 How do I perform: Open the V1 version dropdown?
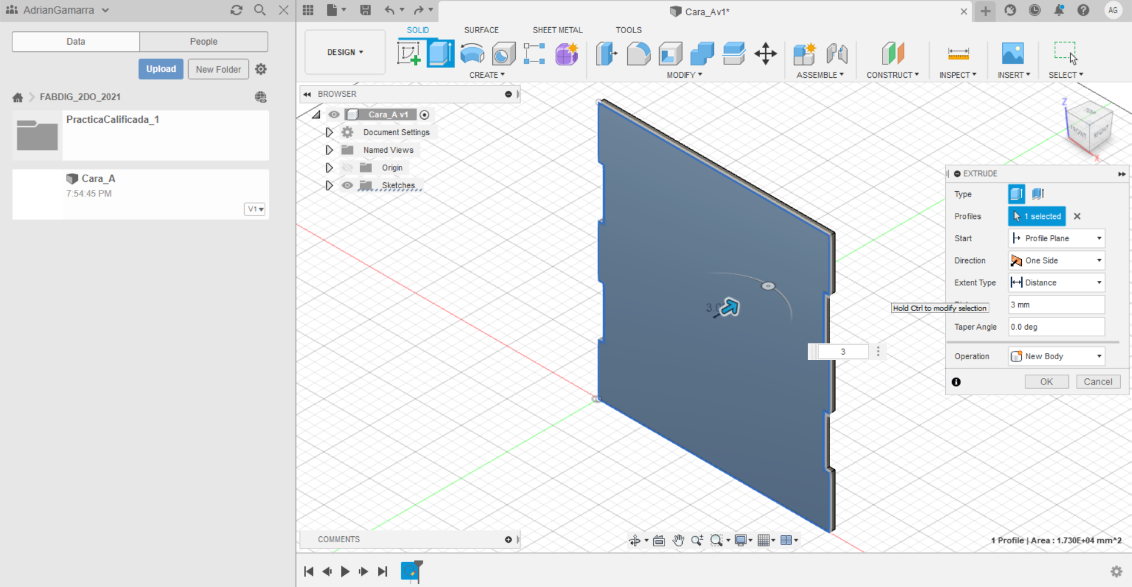click(255, 209)
